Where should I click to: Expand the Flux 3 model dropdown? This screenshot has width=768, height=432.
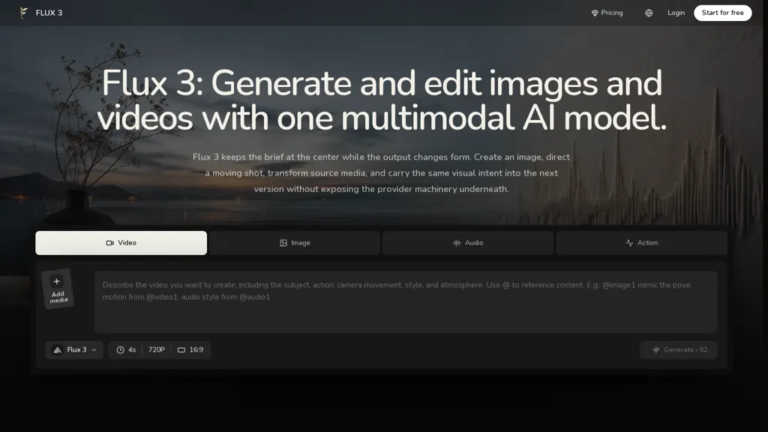point(74,349)
